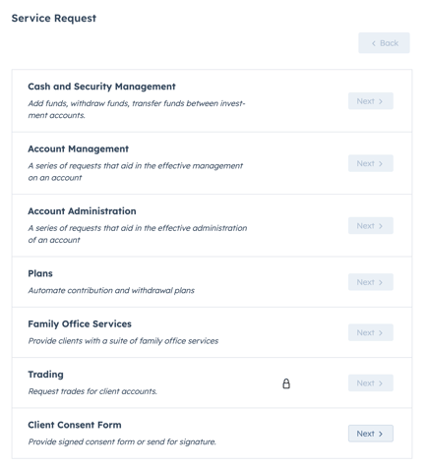The height and width of the screenshot is (467, 427).
Task: Select the Plans heading
Action: pyautogui.click(x=40, y=273)
